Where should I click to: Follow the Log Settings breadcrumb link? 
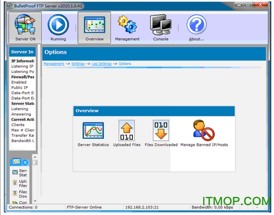(x=102, y=64)
